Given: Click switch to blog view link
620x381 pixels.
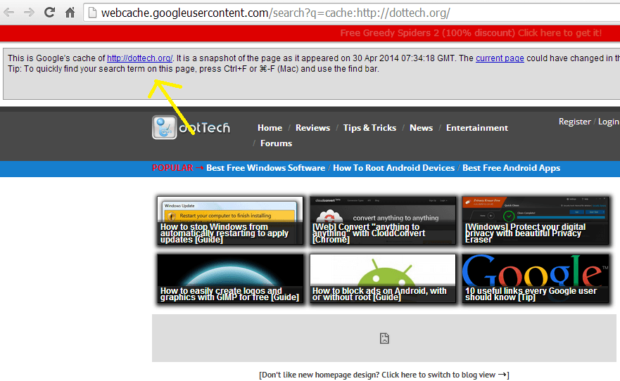Looking at the screenshot, I should 384,375.
